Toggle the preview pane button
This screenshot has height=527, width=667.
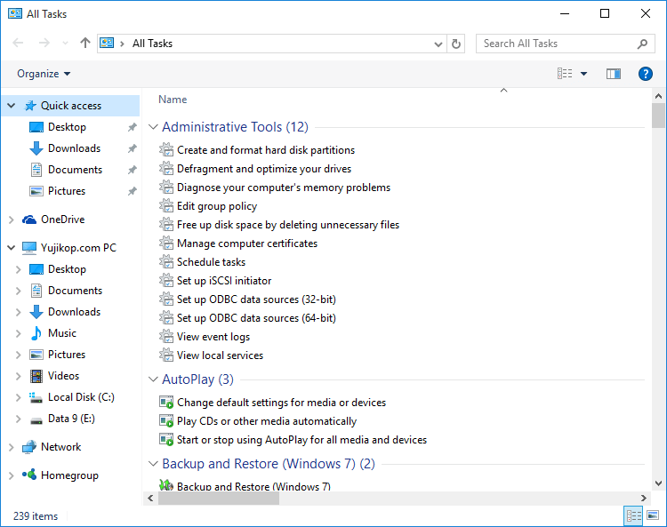(614, 74)
